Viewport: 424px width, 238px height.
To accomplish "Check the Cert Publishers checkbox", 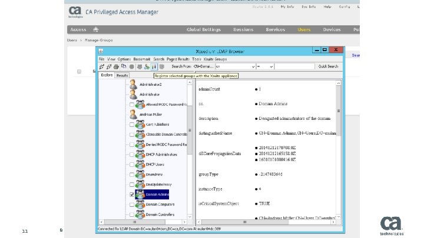I will [132, 125].
